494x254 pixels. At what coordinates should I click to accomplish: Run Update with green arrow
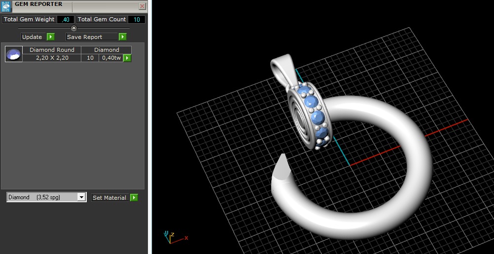coord(51,37)
